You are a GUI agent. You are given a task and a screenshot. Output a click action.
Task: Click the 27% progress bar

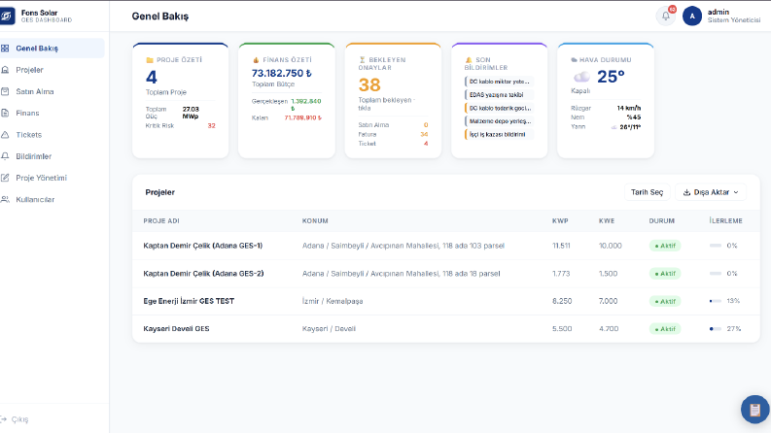[716, 329]
